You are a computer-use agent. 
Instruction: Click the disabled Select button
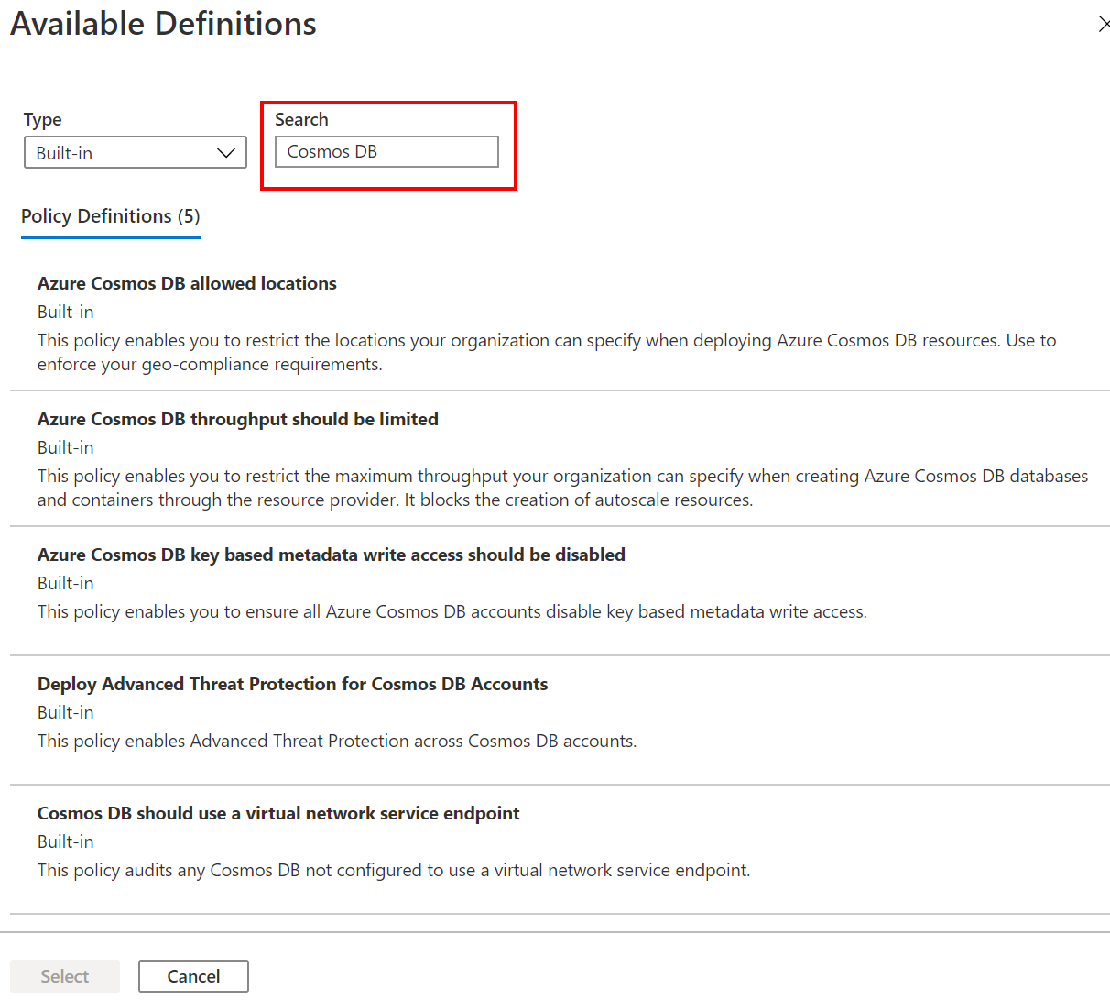(64, 975)
